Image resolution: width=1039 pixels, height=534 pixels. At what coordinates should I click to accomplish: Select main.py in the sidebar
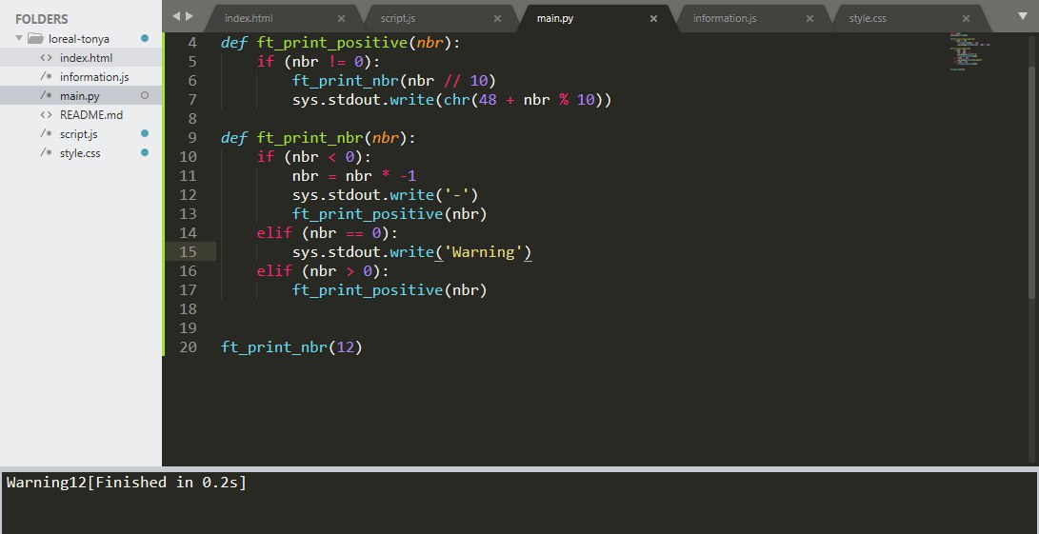click(x=79, y=96)
